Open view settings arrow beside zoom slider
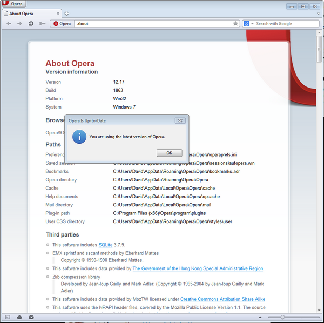Viewport: 324px width, 323px height. (260, 317)
